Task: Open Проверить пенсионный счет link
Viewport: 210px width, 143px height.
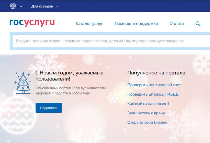Action: pos(154,85)
